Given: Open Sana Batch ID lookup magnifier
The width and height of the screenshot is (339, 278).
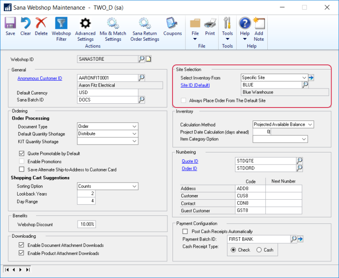Looking at the screenshot, I should point(142,100).
